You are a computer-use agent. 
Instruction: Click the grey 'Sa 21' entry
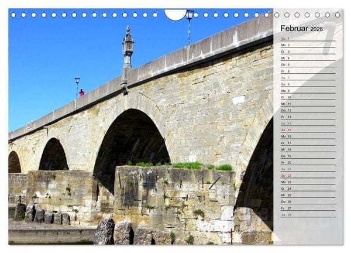coord(308,169)
